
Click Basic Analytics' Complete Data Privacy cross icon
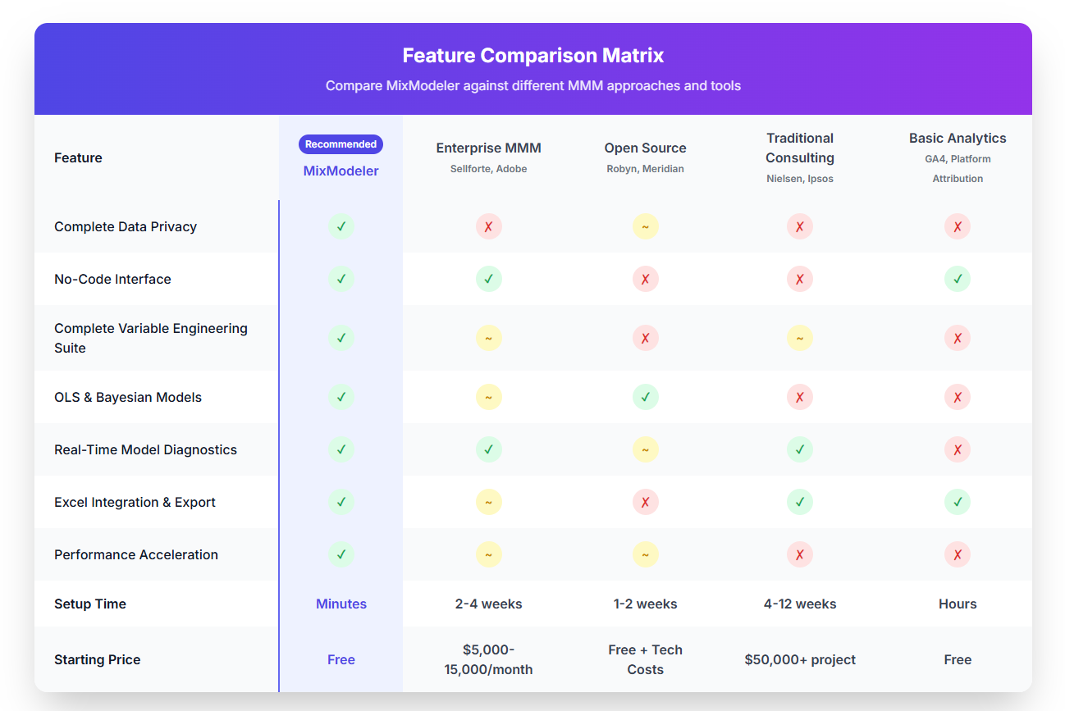tap(958, 226)
